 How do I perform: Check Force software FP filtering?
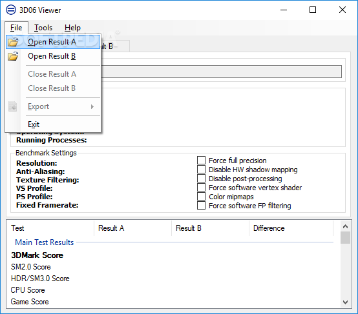[201, 206]
